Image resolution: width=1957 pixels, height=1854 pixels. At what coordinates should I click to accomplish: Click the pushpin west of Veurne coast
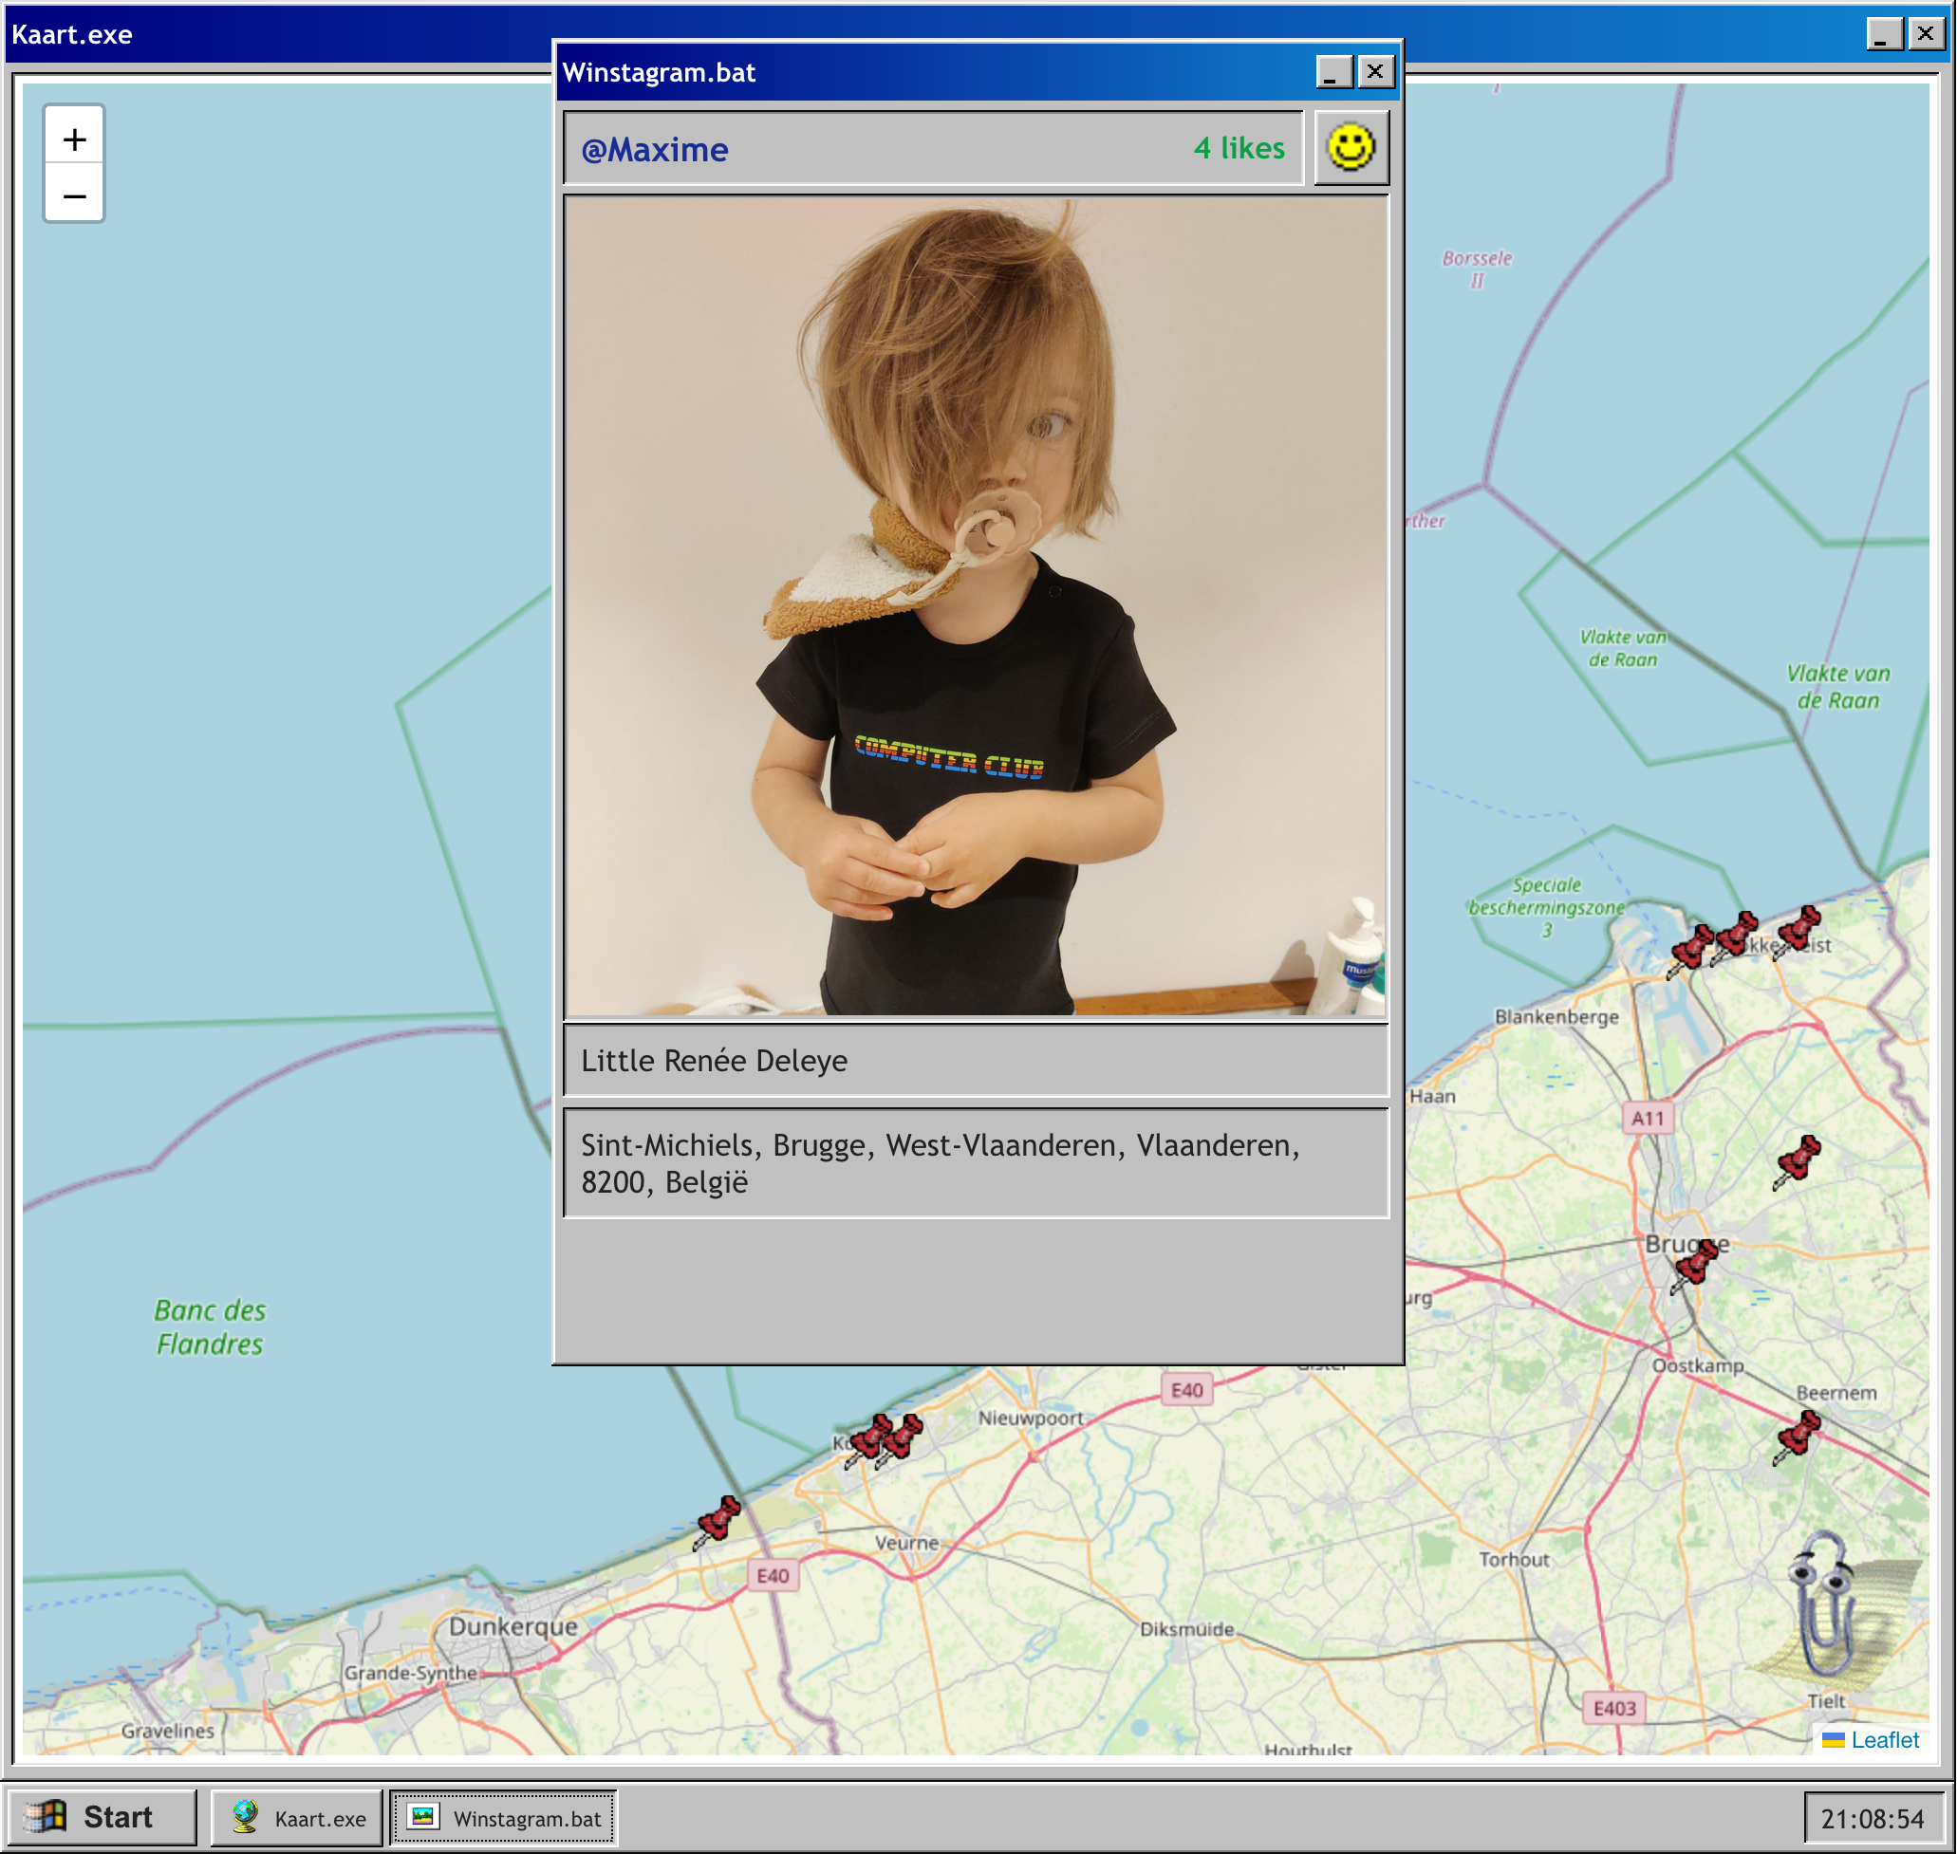tap(718, 1521)
